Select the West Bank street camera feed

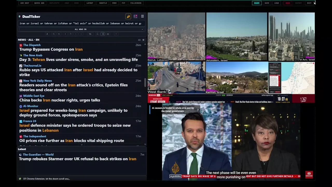(176, 77)
